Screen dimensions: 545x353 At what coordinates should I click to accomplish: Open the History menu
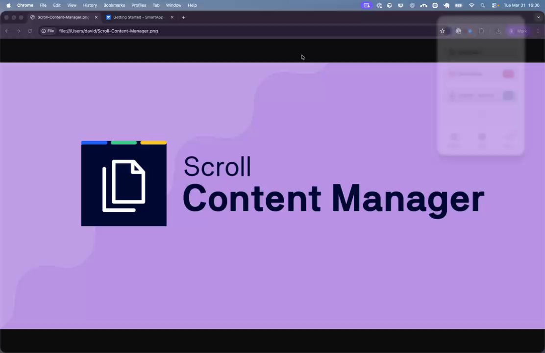[90, 5]
